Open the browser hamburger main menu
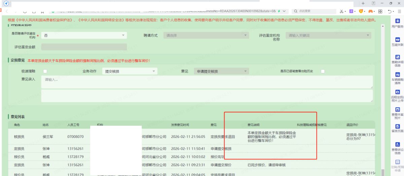This screenshot has height=176, width=404. [x=399, y=11]
